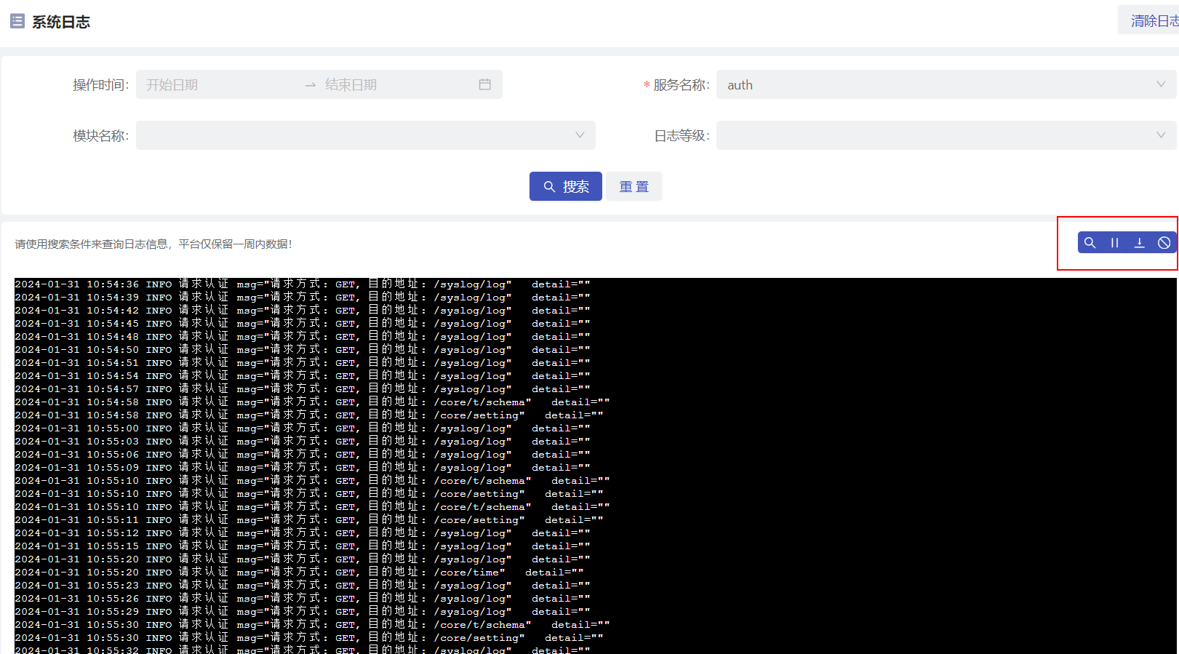Click the 系统日志 page title

[x=61, y=22]
